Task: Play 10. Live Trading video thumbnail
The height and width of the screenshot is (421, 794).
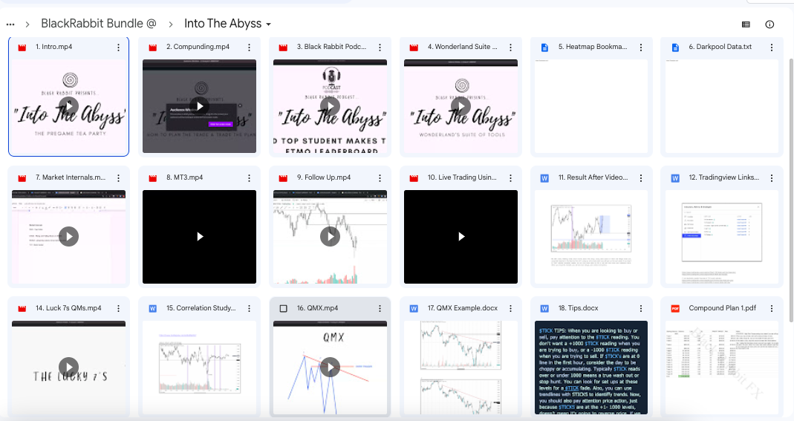Action: click(x=461, y=237)
